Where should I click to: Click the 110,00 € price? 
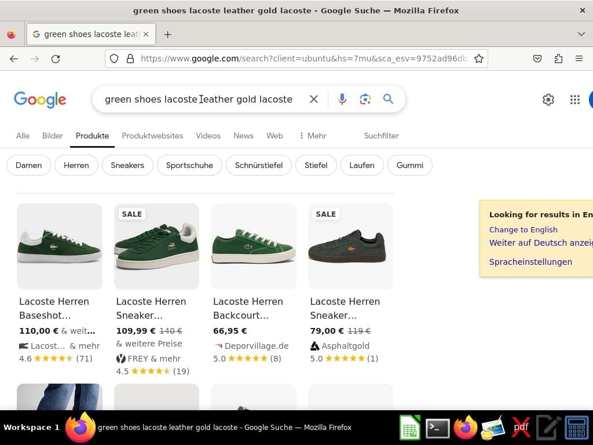click(39, 331)
